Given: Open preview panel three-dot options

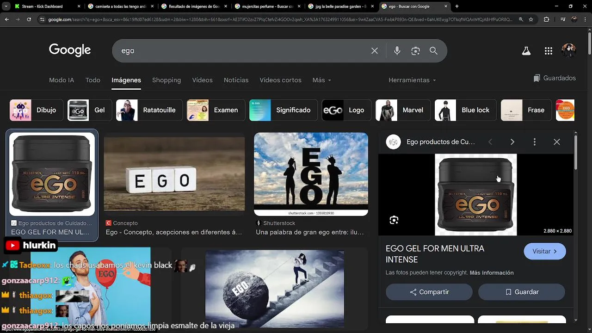Looking at the screenshot, I should tap(535, 142).
